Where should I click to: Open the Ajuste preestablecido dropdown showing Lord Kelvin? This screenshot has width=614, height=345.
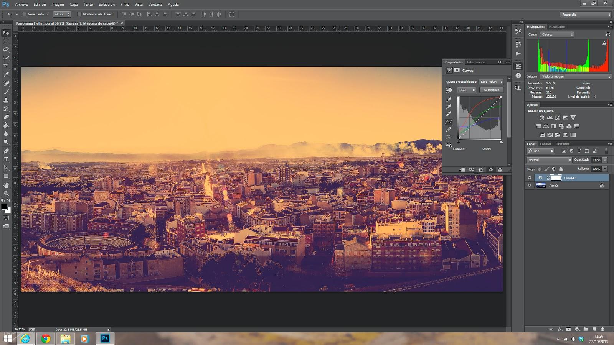point(491,82)
